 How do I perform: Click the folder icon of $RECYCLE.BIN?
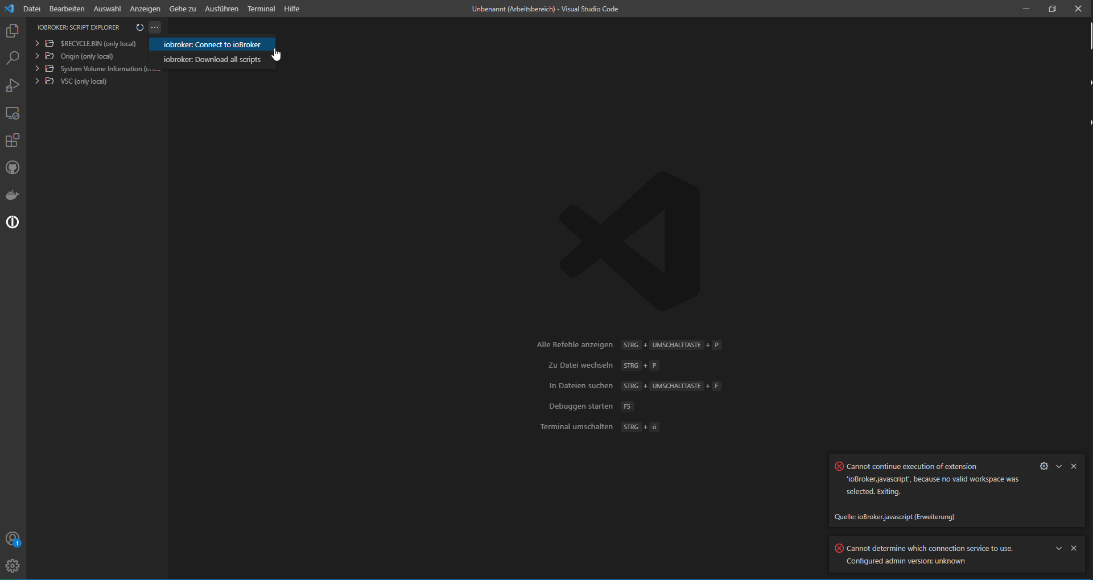click(x=50, y=43)
